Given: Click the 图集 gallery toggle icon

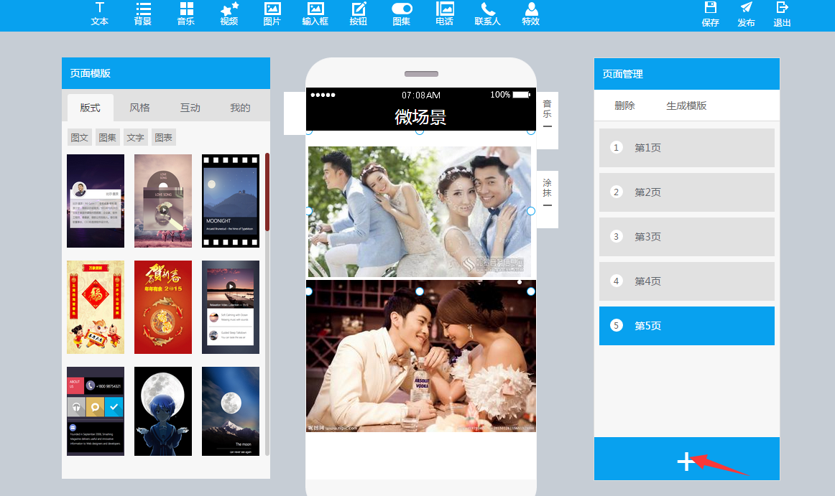Looking at the screenshot, I should [x=402, y=14].
